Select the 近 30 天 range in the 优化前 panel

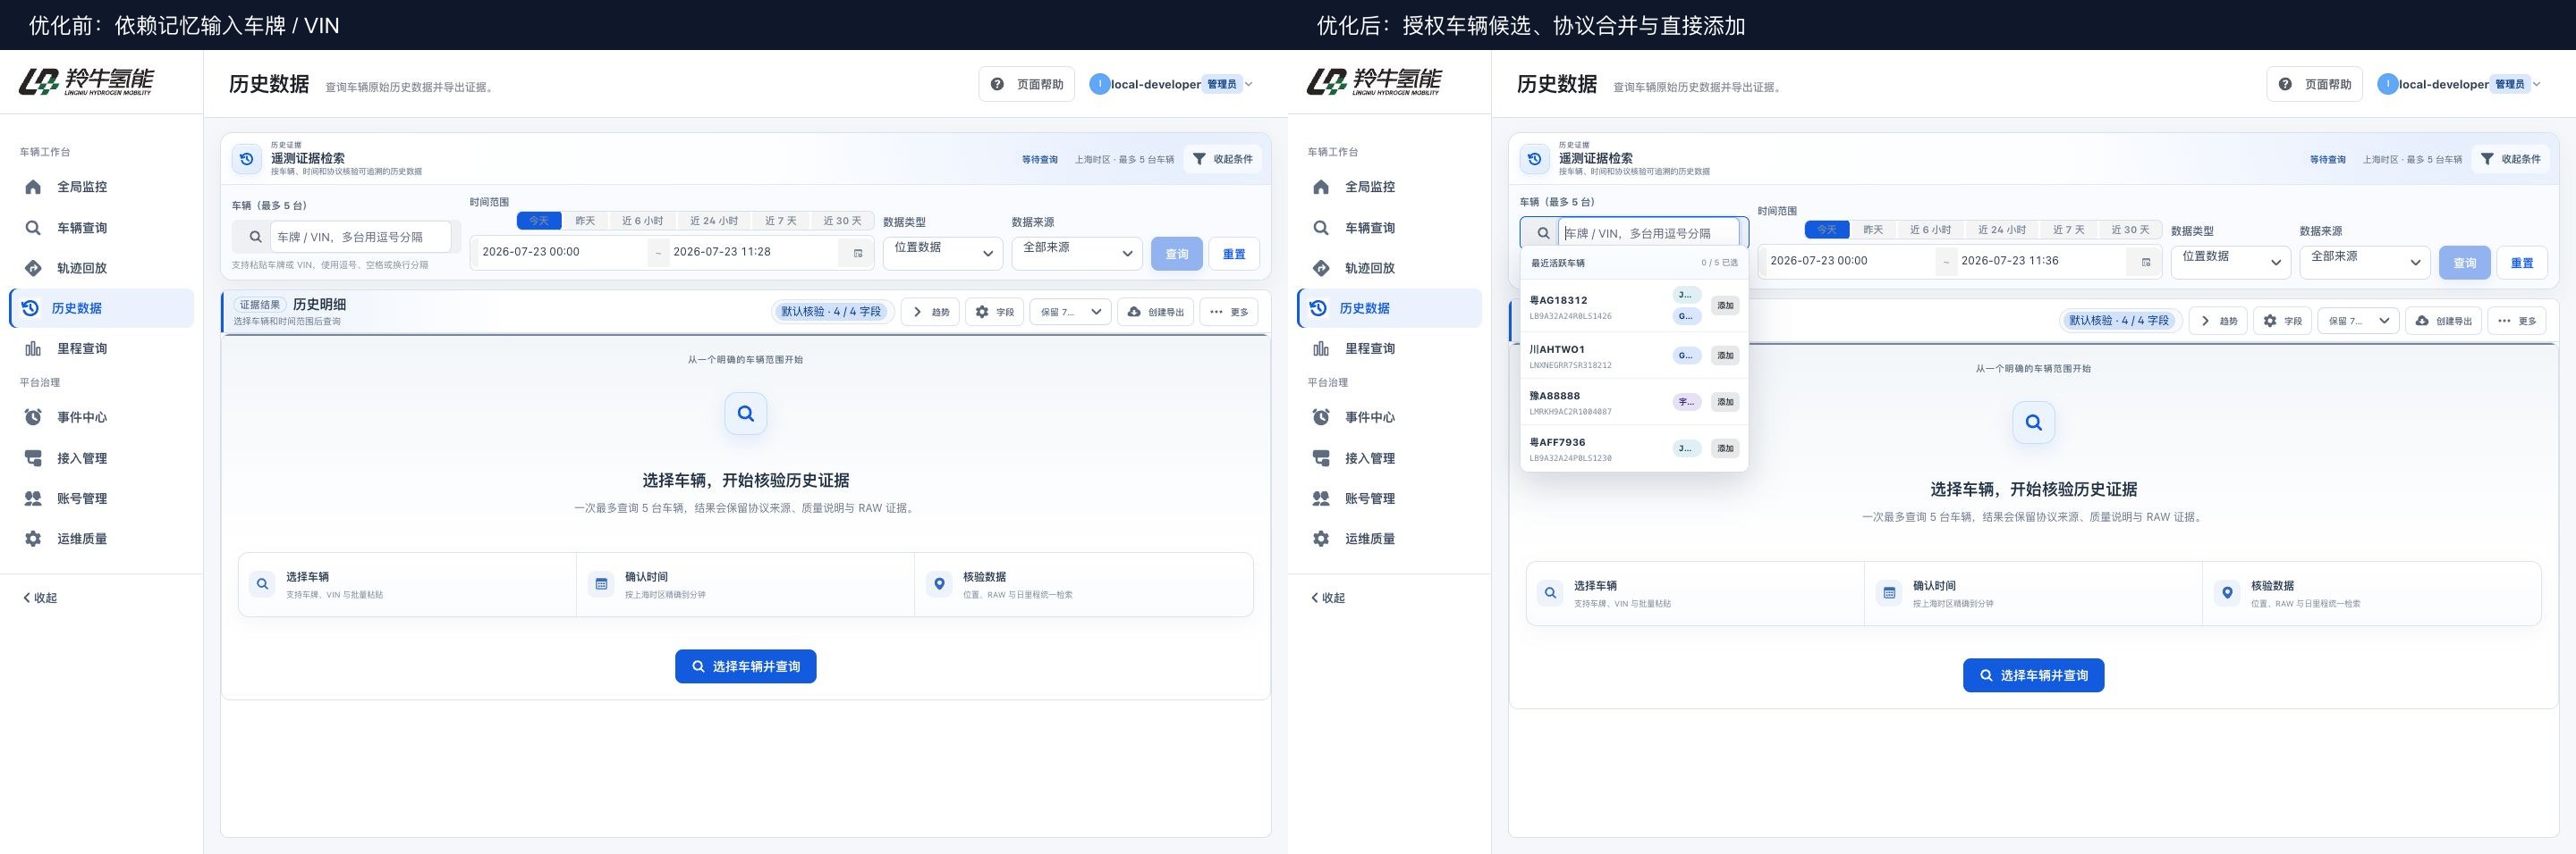click(842, 221)
